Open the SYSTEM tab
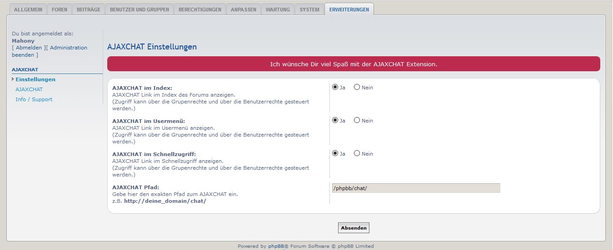The height and width of the screenshot is (250, 613). click(309, 9)
